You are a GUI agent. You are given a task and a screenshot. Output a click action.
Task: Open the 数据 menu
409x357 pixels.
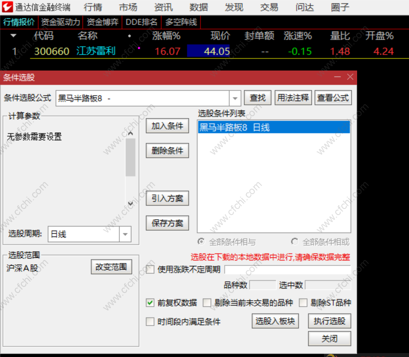click(x=199, y=7)
